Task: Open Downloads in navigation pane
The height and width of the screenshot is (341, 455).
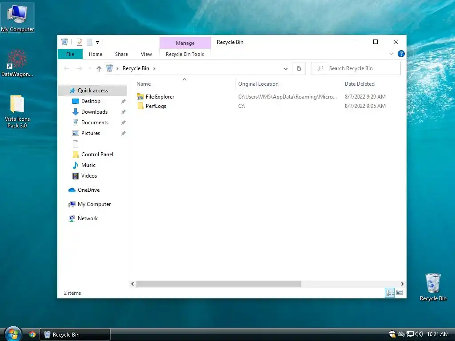Action: [94, 112]
